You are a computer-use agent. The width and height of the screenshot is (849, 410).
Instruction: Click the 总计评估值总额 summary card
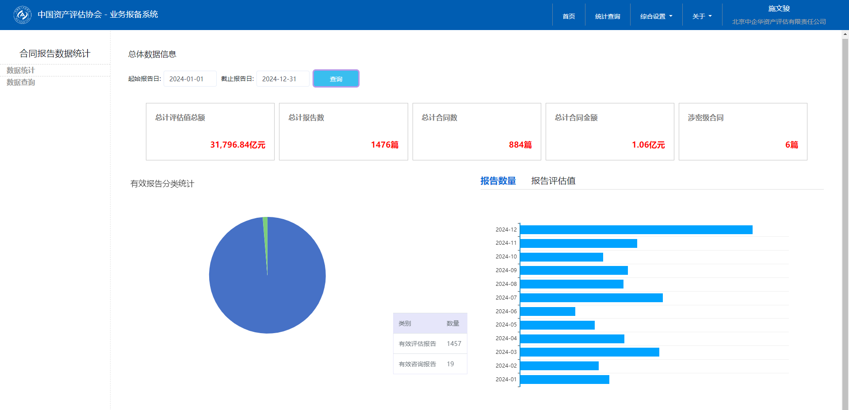(210, 132)
